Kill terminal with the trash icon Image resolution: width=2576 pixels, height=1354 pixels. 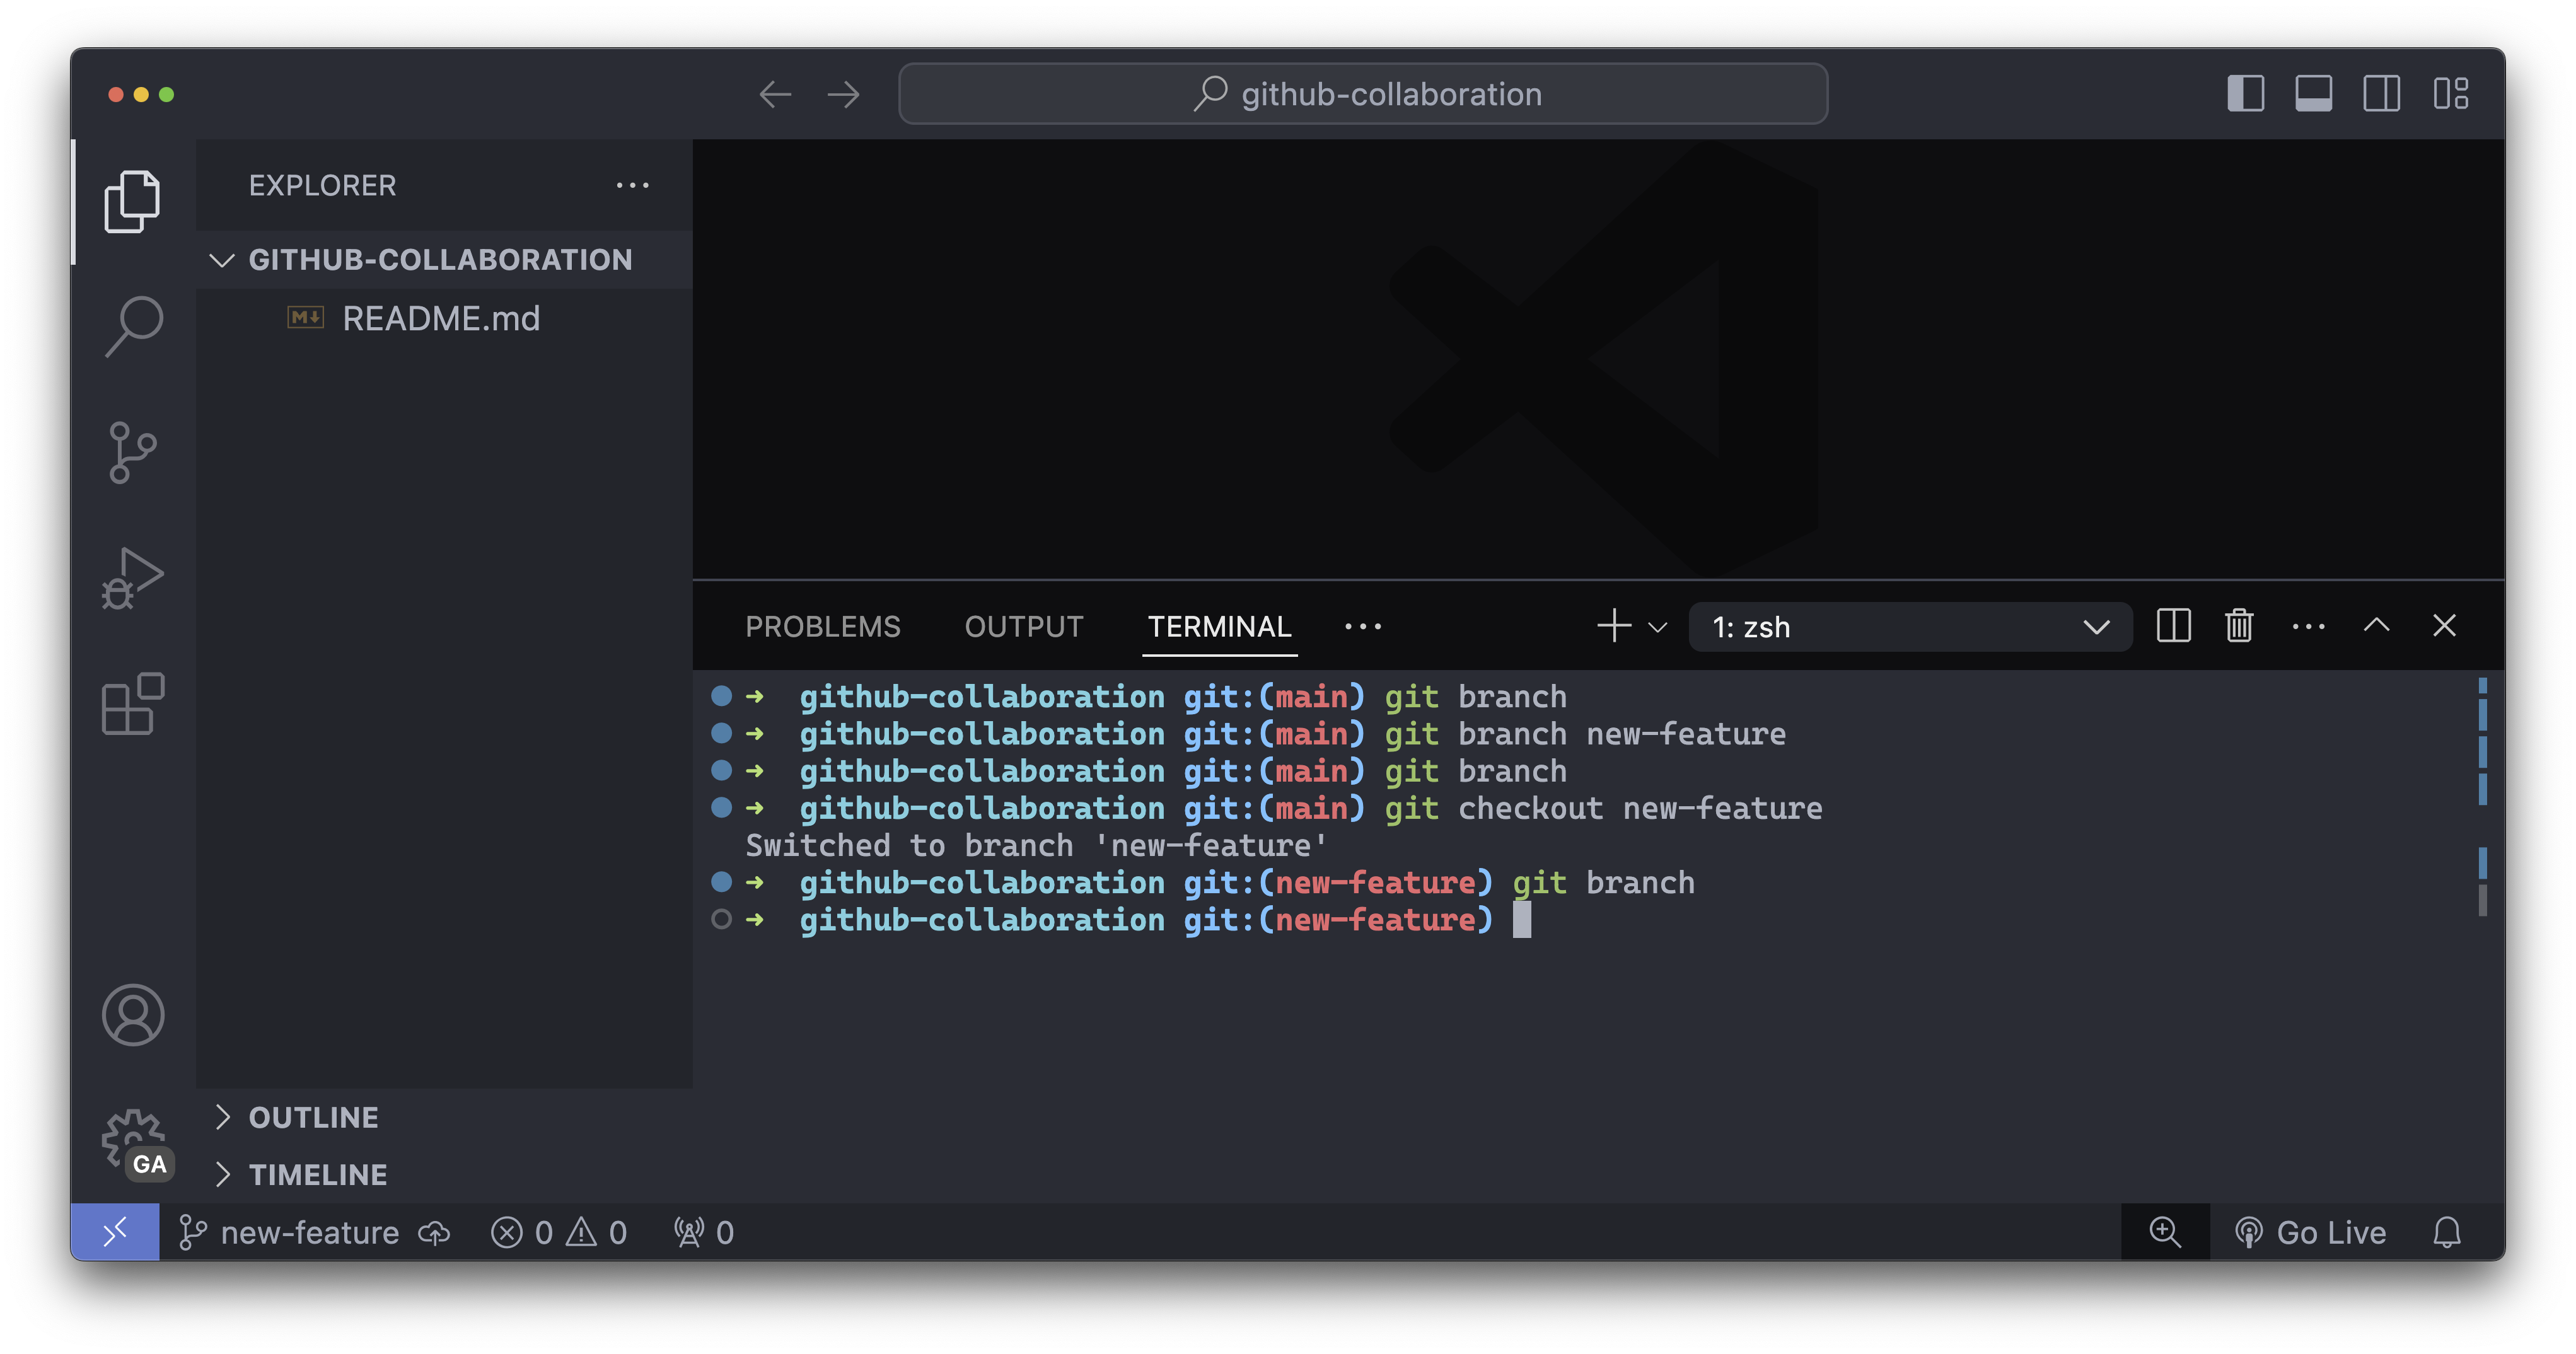(x=2239, y=626)
